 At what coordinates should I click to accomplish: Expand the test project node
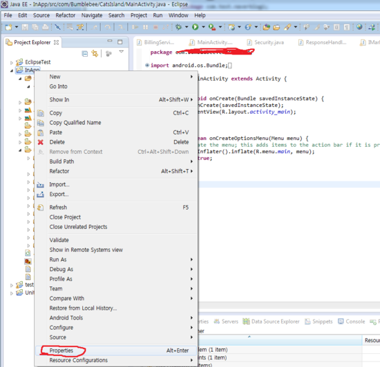click(x=11, y=286)
